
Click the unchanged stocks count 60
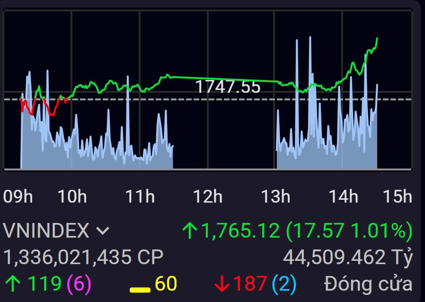click(x=166, y=284)
